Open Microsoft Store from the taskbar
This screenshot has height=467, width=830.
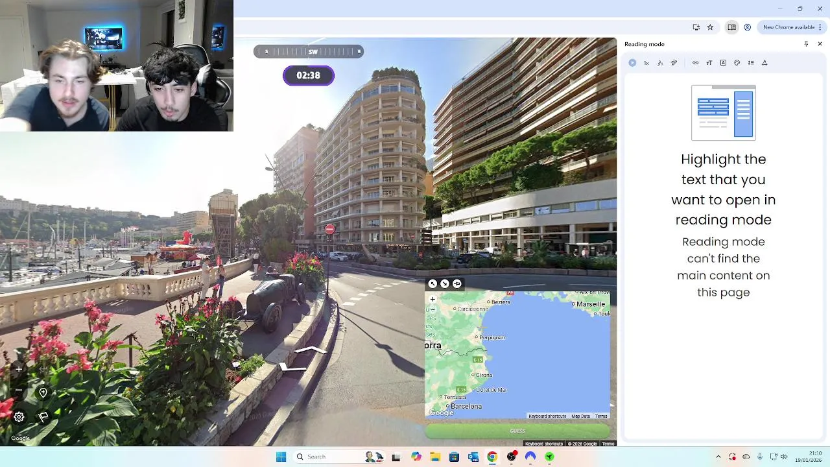coord(454,457)
